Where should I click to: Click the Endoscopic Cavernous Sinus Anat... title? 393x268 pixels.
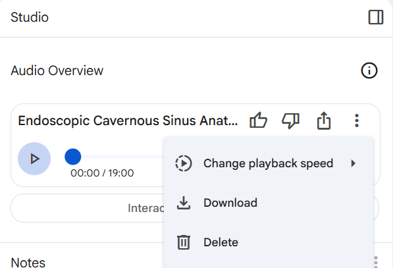click(x=128, y=121)
